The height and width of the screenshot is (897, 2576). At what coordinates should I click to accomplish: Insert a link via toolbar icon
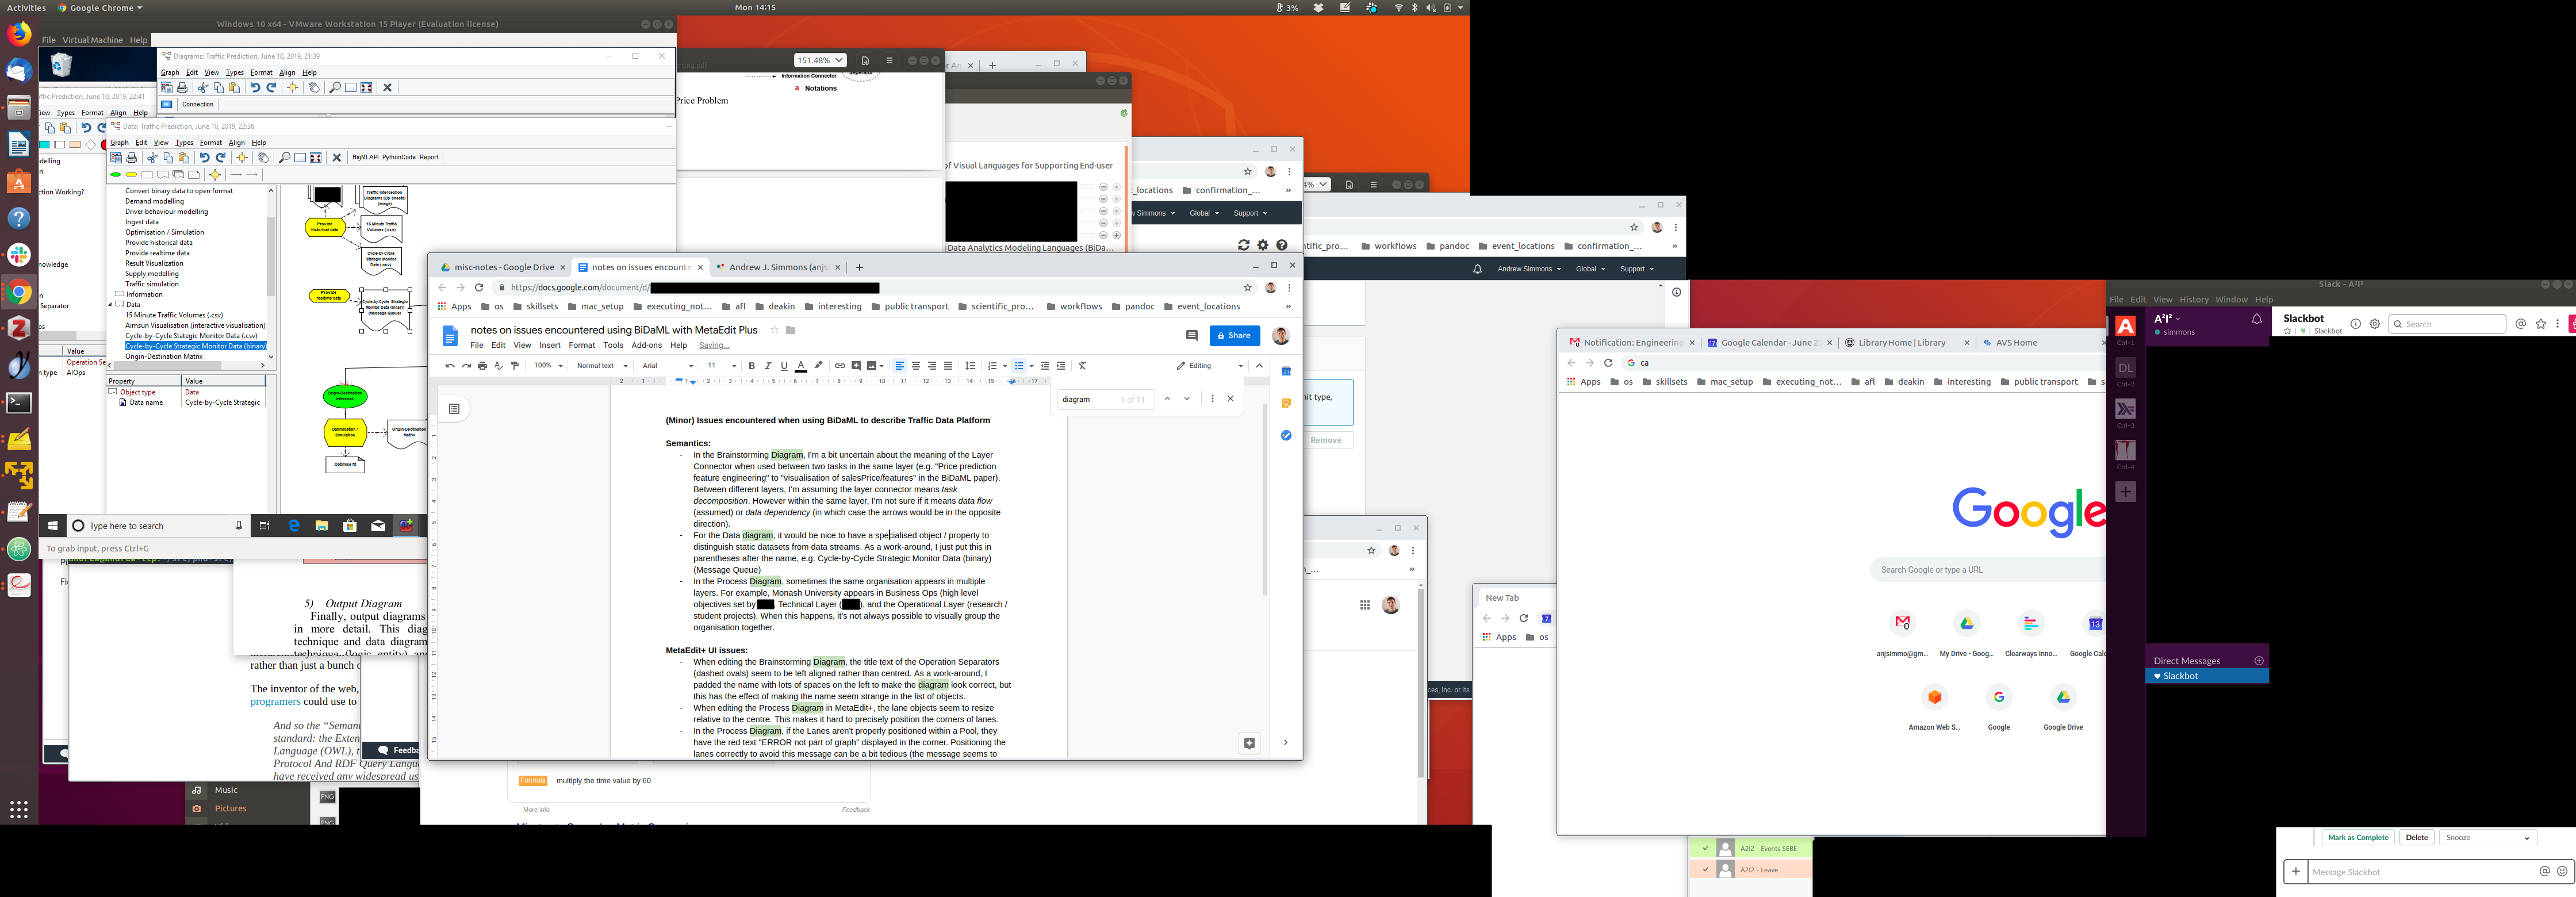click(x=840, y=366)
